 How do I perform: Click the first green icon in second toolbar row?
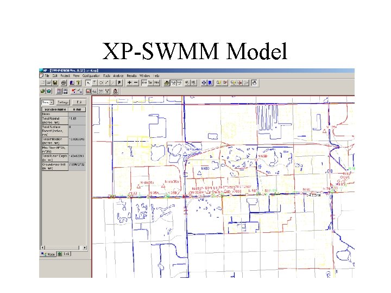[43, 91]
